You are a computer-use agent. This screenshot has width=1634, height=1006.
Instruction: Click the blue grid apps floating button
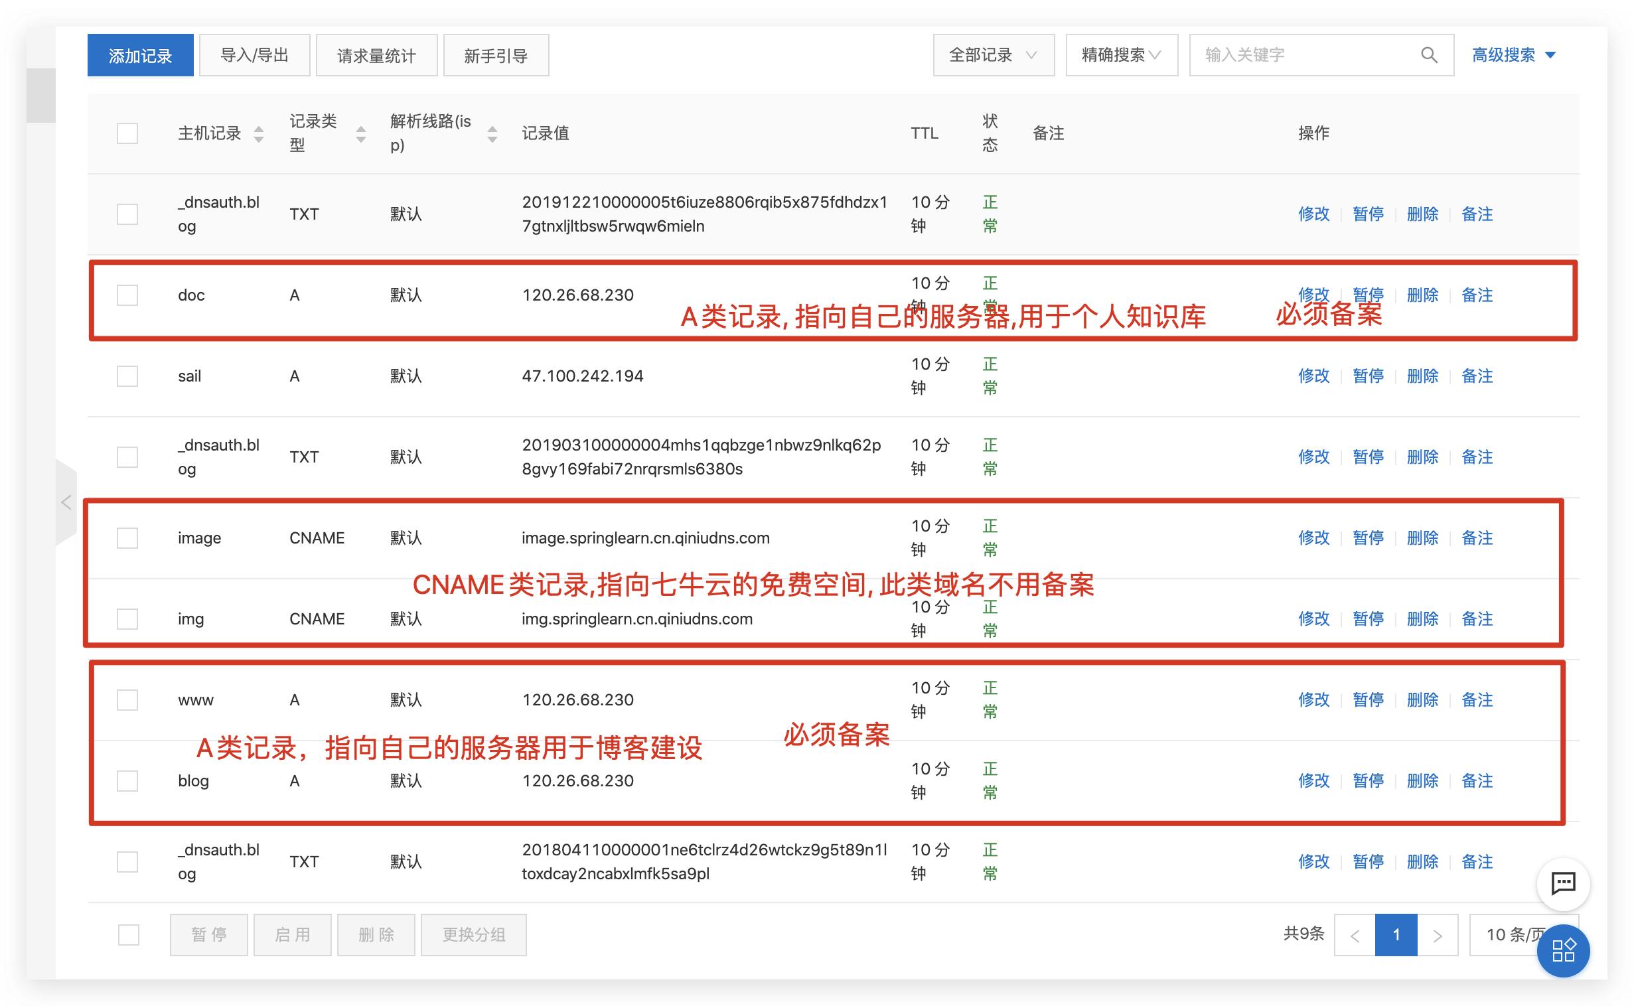click(1563, 950)
